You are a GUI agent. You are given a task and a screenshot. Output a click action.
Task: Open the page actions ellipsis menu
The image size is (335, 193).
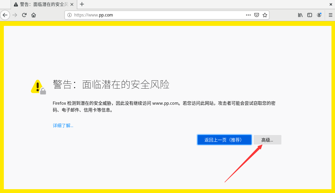(248, 15)
